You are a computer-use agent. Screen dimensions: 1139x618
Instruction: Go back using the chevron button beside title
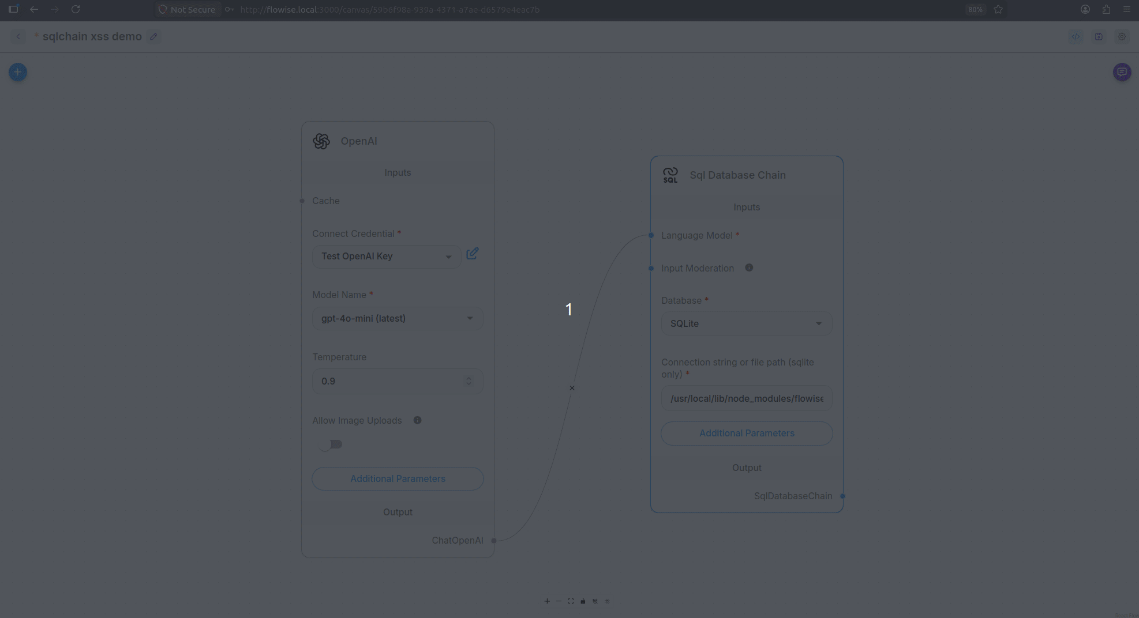pos(18,36)
